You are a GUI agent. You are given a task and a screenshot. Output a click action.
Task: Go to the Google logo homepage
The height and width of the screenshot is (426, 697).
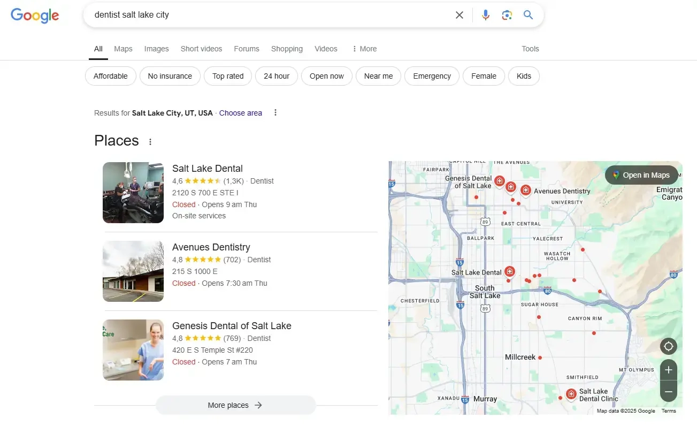[35, 15]
